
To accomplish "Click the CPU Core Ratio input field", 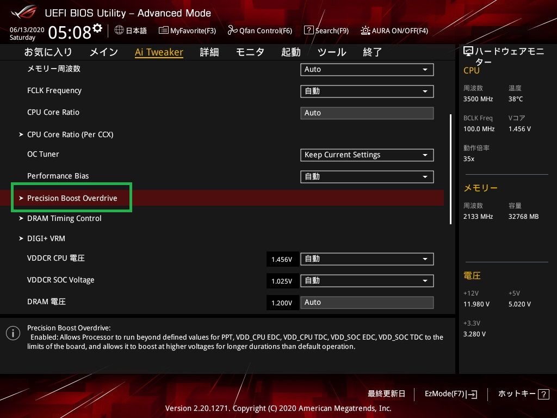I will coord(367,113).
